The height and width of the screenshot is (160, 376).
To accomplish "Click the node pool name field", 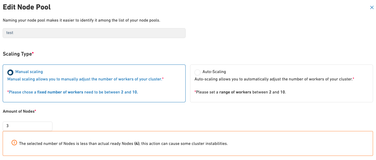I will tap(94, 33).
